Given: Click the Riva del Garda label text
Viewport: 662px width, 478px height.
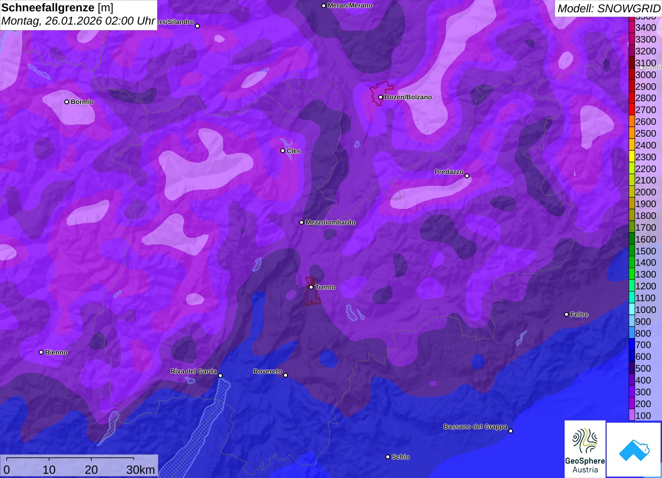Looking at the screenshot, I should coord(193,371).
